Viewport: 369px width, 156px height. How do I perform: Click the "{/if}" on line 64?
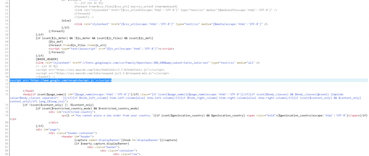click(x=40, y=56)
